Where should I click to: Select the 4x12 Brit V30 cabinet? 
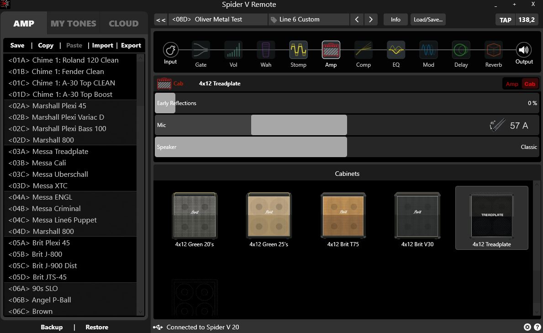417,220
